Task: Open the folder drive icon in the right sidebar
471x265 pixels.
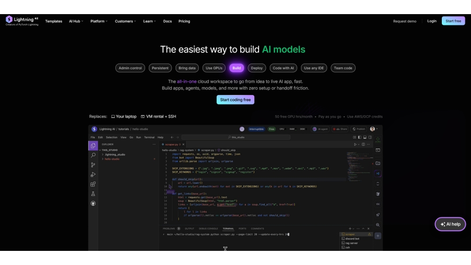Action: click(378, 163)
